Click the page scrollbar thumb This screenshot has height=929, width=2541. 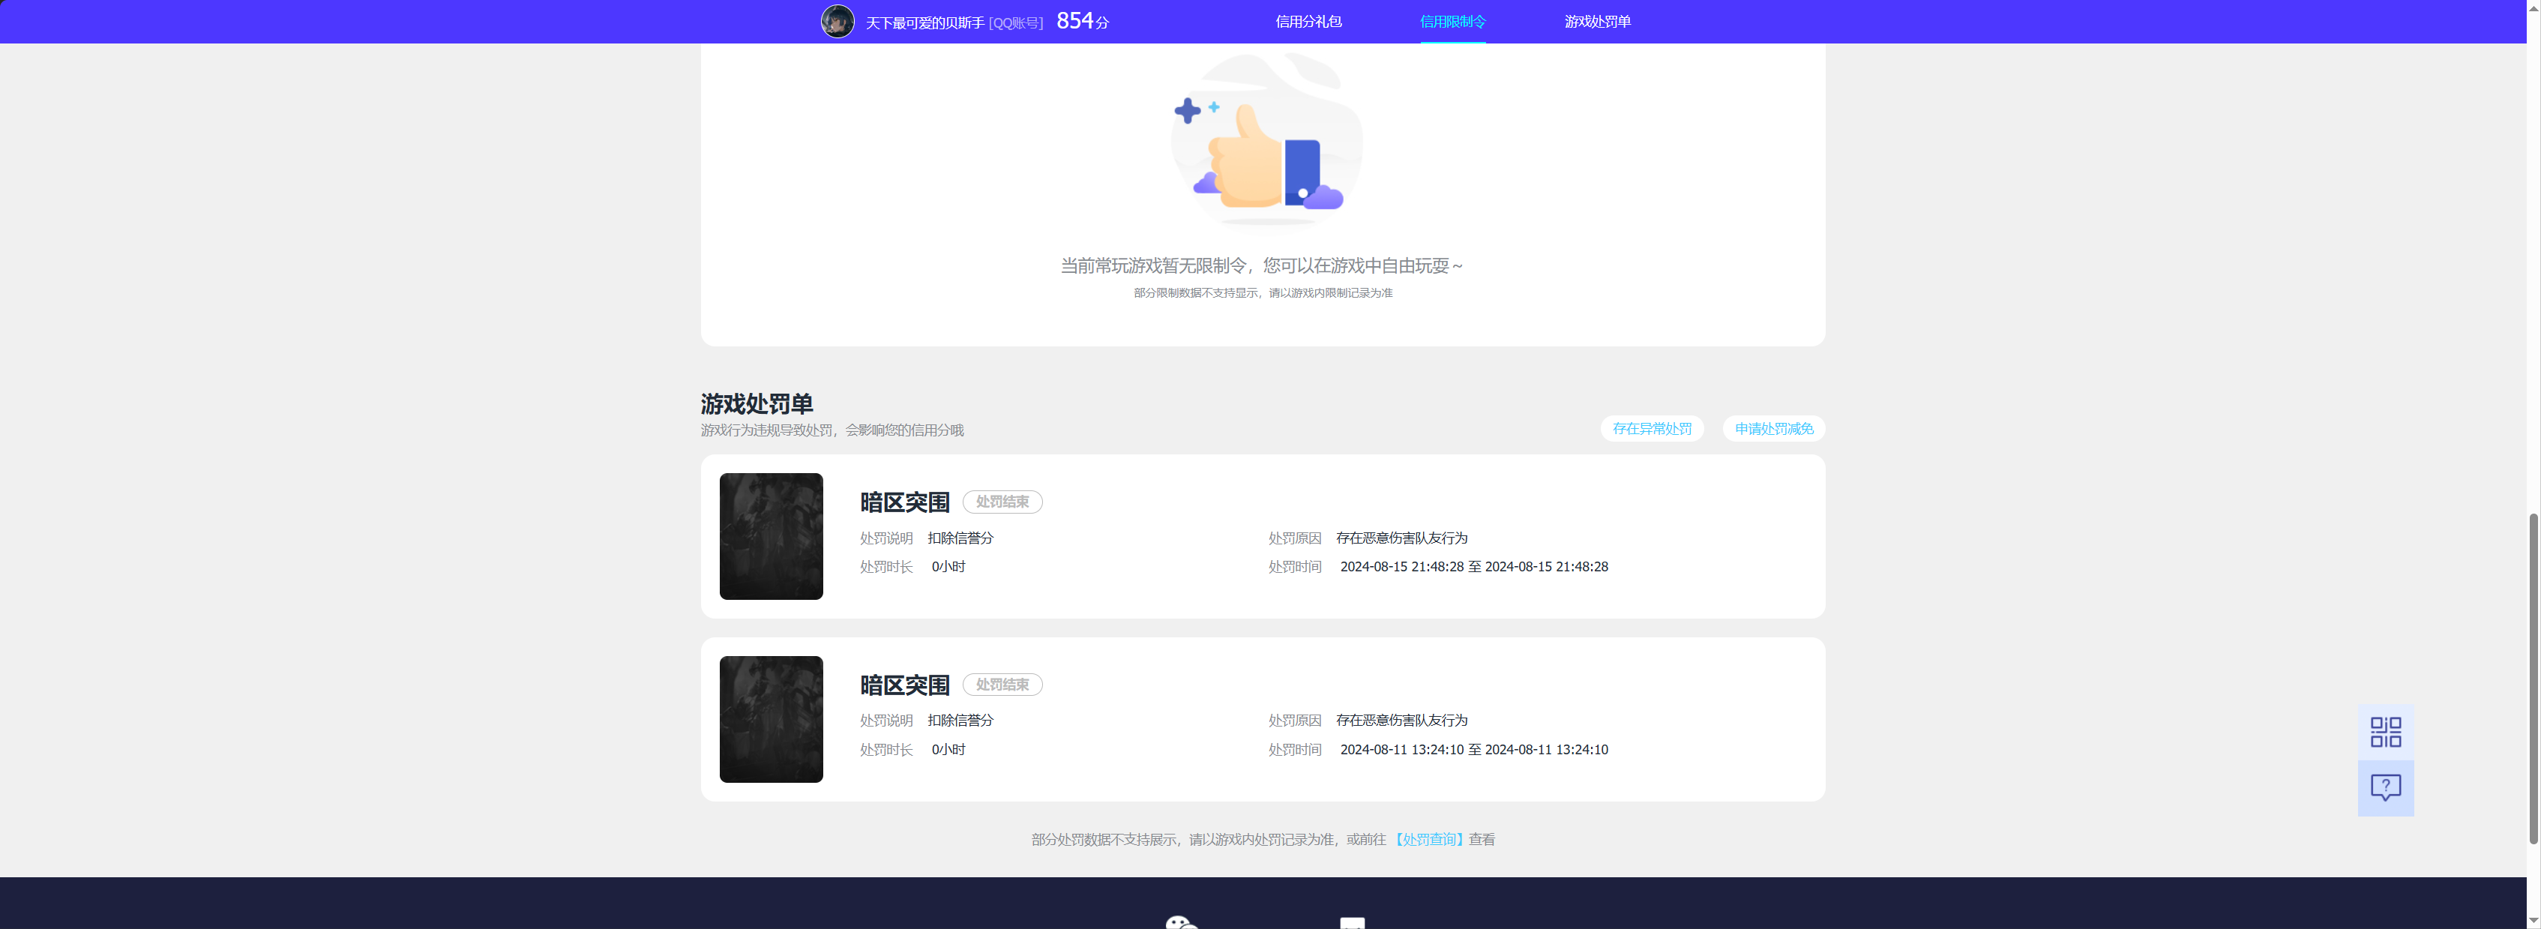[x=2533, y=679]
